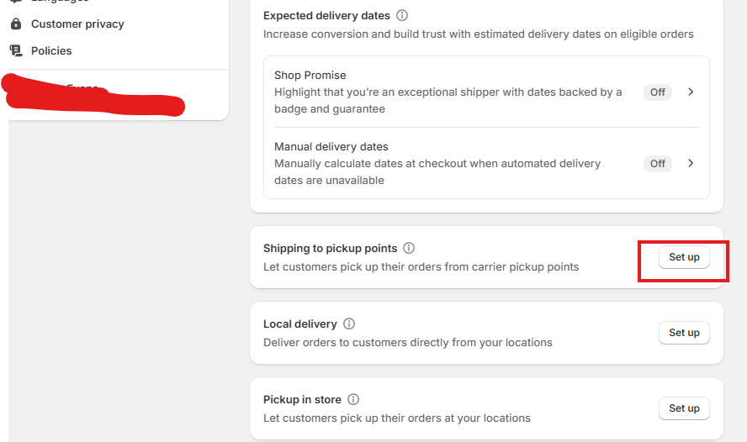This screenshot has height=442, width=747.
Task: Set up Pickup in store
Action: coord(684,408)
